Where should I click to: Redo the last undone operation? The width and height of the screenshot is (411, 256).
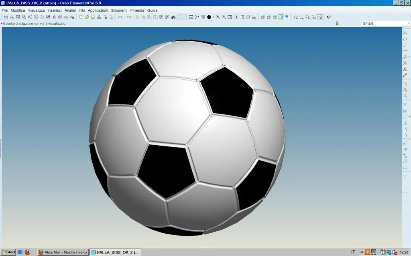point(128,17)
